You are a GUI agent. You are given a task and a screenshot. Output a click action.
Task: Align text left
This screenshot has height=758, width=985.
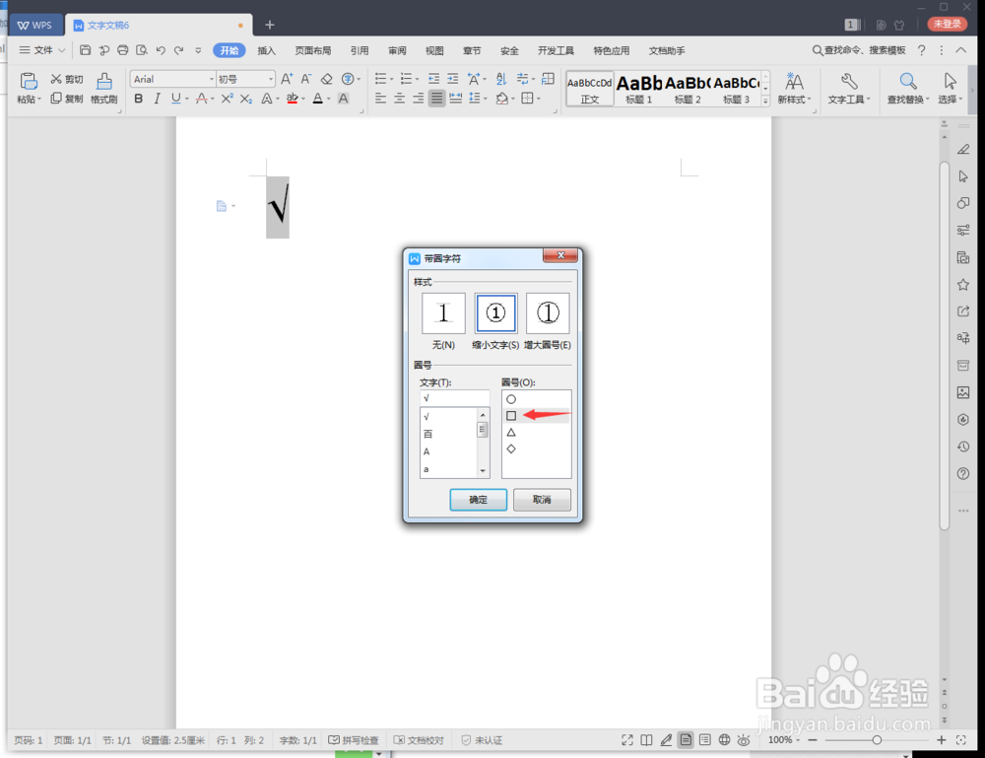[x=380, y=99]
